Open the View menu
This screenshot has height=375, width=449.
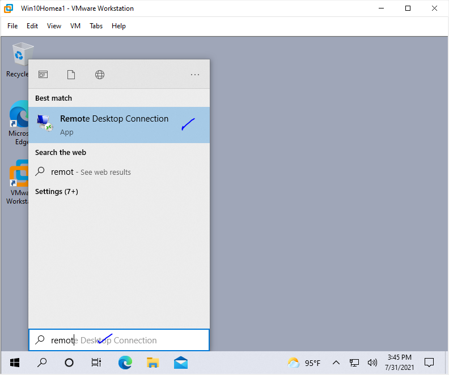(x=54, y=26)
